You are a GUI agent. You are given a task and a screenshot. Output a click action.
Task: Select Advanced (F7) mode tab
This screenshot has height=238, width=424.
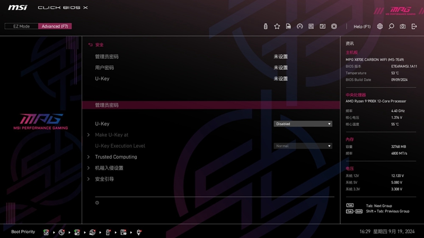pos(55,26)
